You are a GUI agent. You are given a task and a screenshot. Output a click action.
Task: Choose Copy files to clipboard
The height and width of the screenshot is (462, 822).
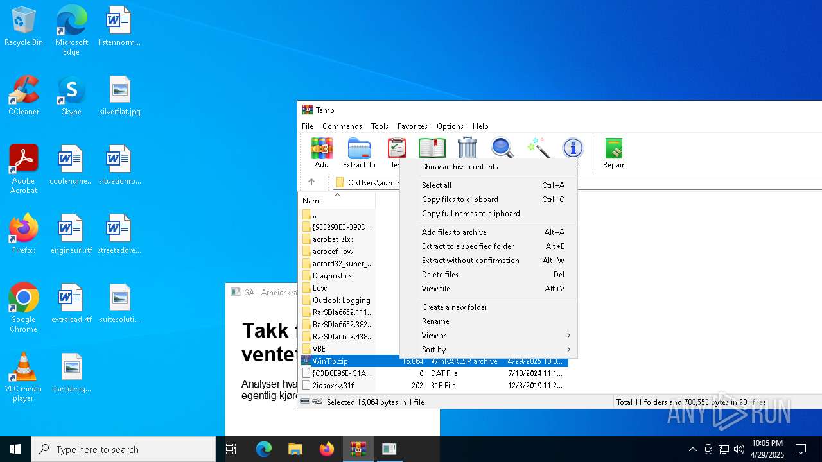pos(488,199)
